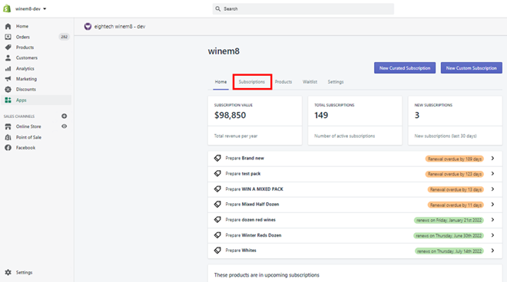Image resolution: width=507 pixels, height=282 pixels.
Task: Click the Settings gear icon at bottom
Action: (x=8, y=272)
